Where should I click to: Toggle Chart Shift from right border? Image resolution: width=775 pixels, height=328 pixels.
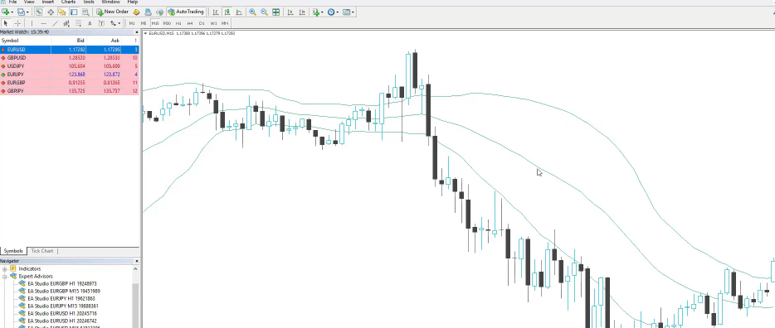(302, 12)
